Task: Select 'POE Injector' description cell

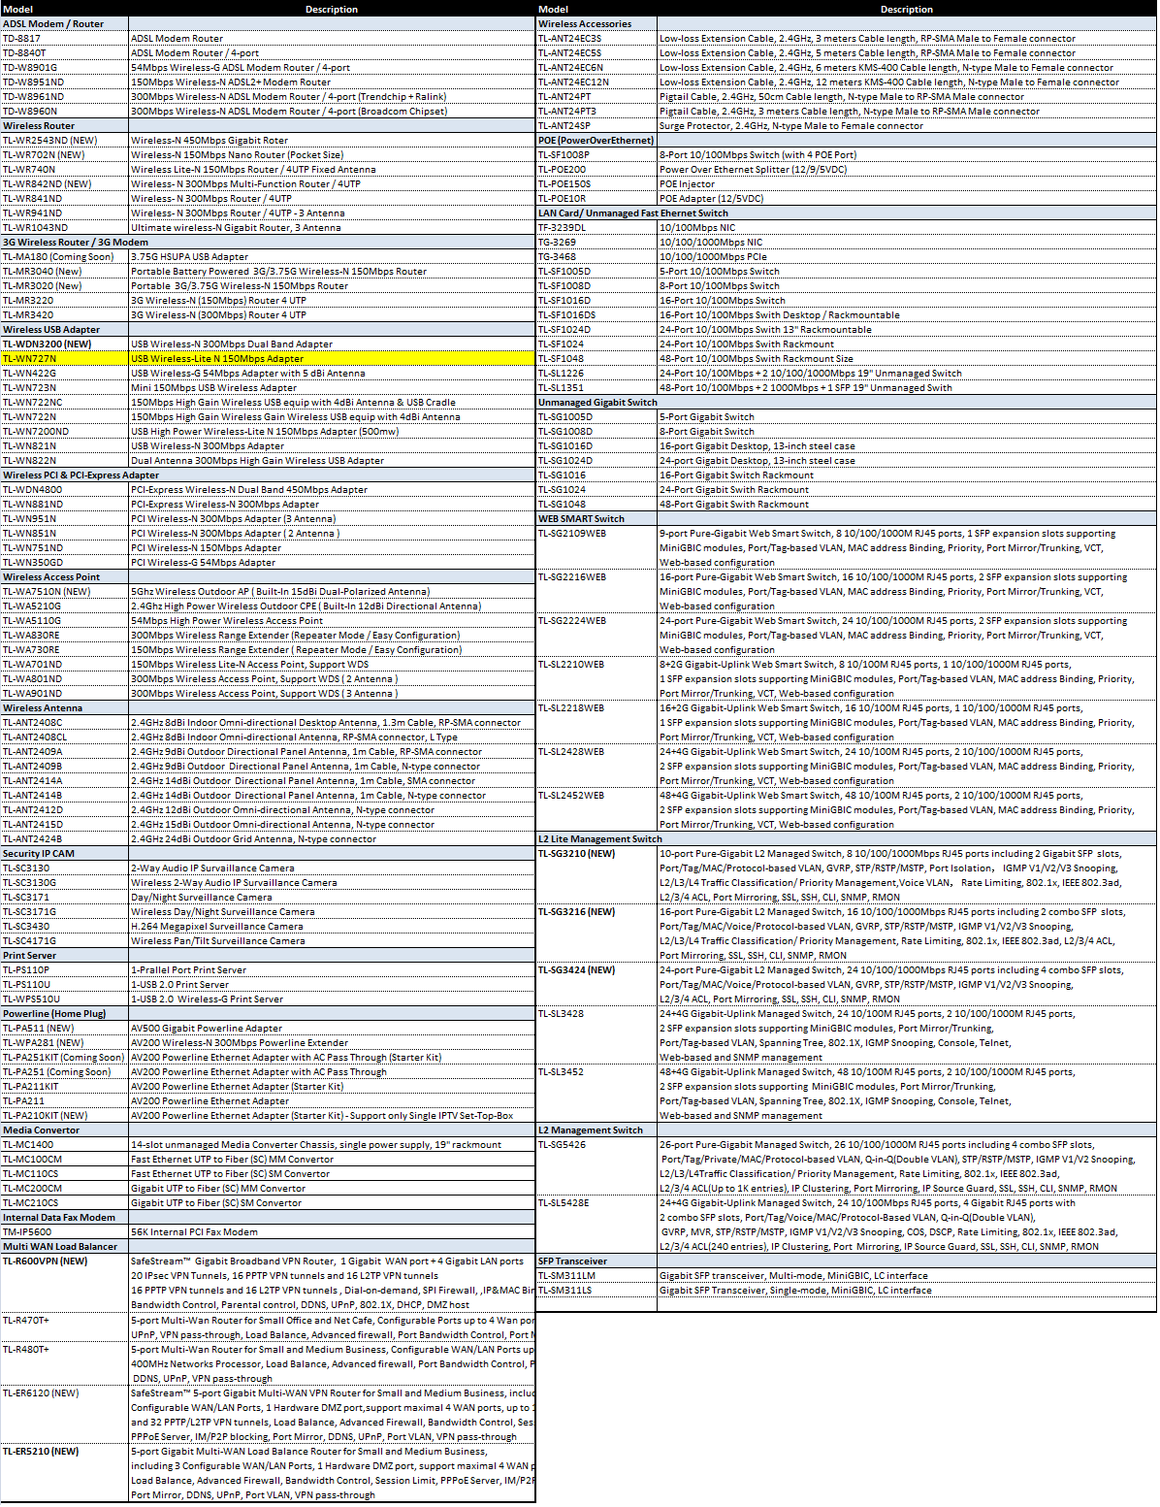Action: (x=907, y=184)
